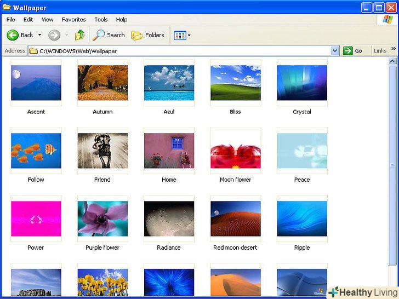Screen dimensions: 399x299
Task: Select the Radiance moon wallpaper thumbnail
Action: pyautogui.click(x=169, y=219)
